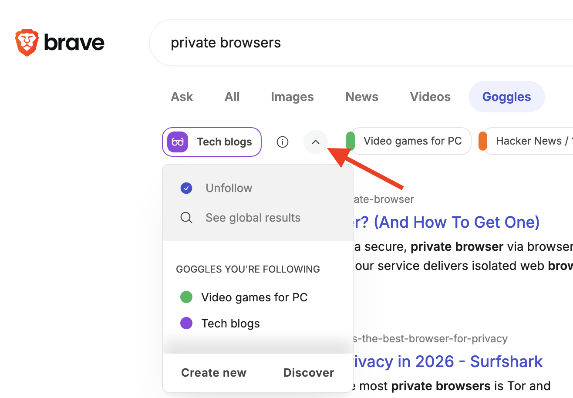Switch to the Images tab
The height and width of the screenshot is (398, 573).
(292, 97)
